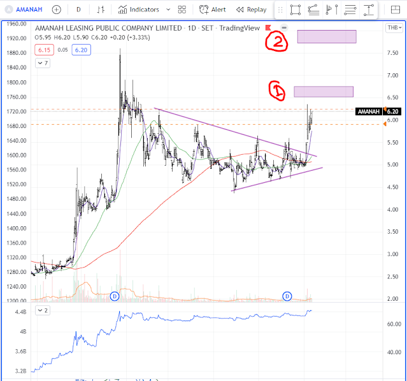Select the ascending purple support trendline
This screenshot has width=407, height=381.
(x=276, y=179)
